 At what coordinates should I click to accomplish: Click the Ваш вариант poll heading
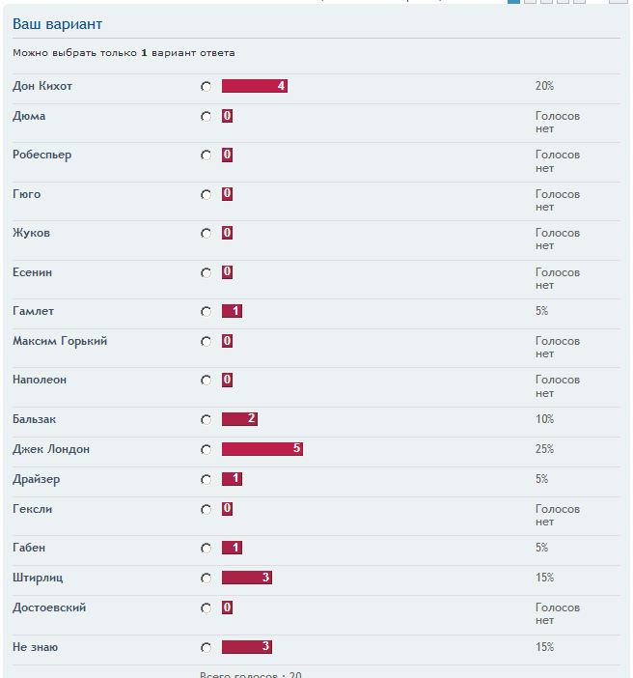pos(58,24)
